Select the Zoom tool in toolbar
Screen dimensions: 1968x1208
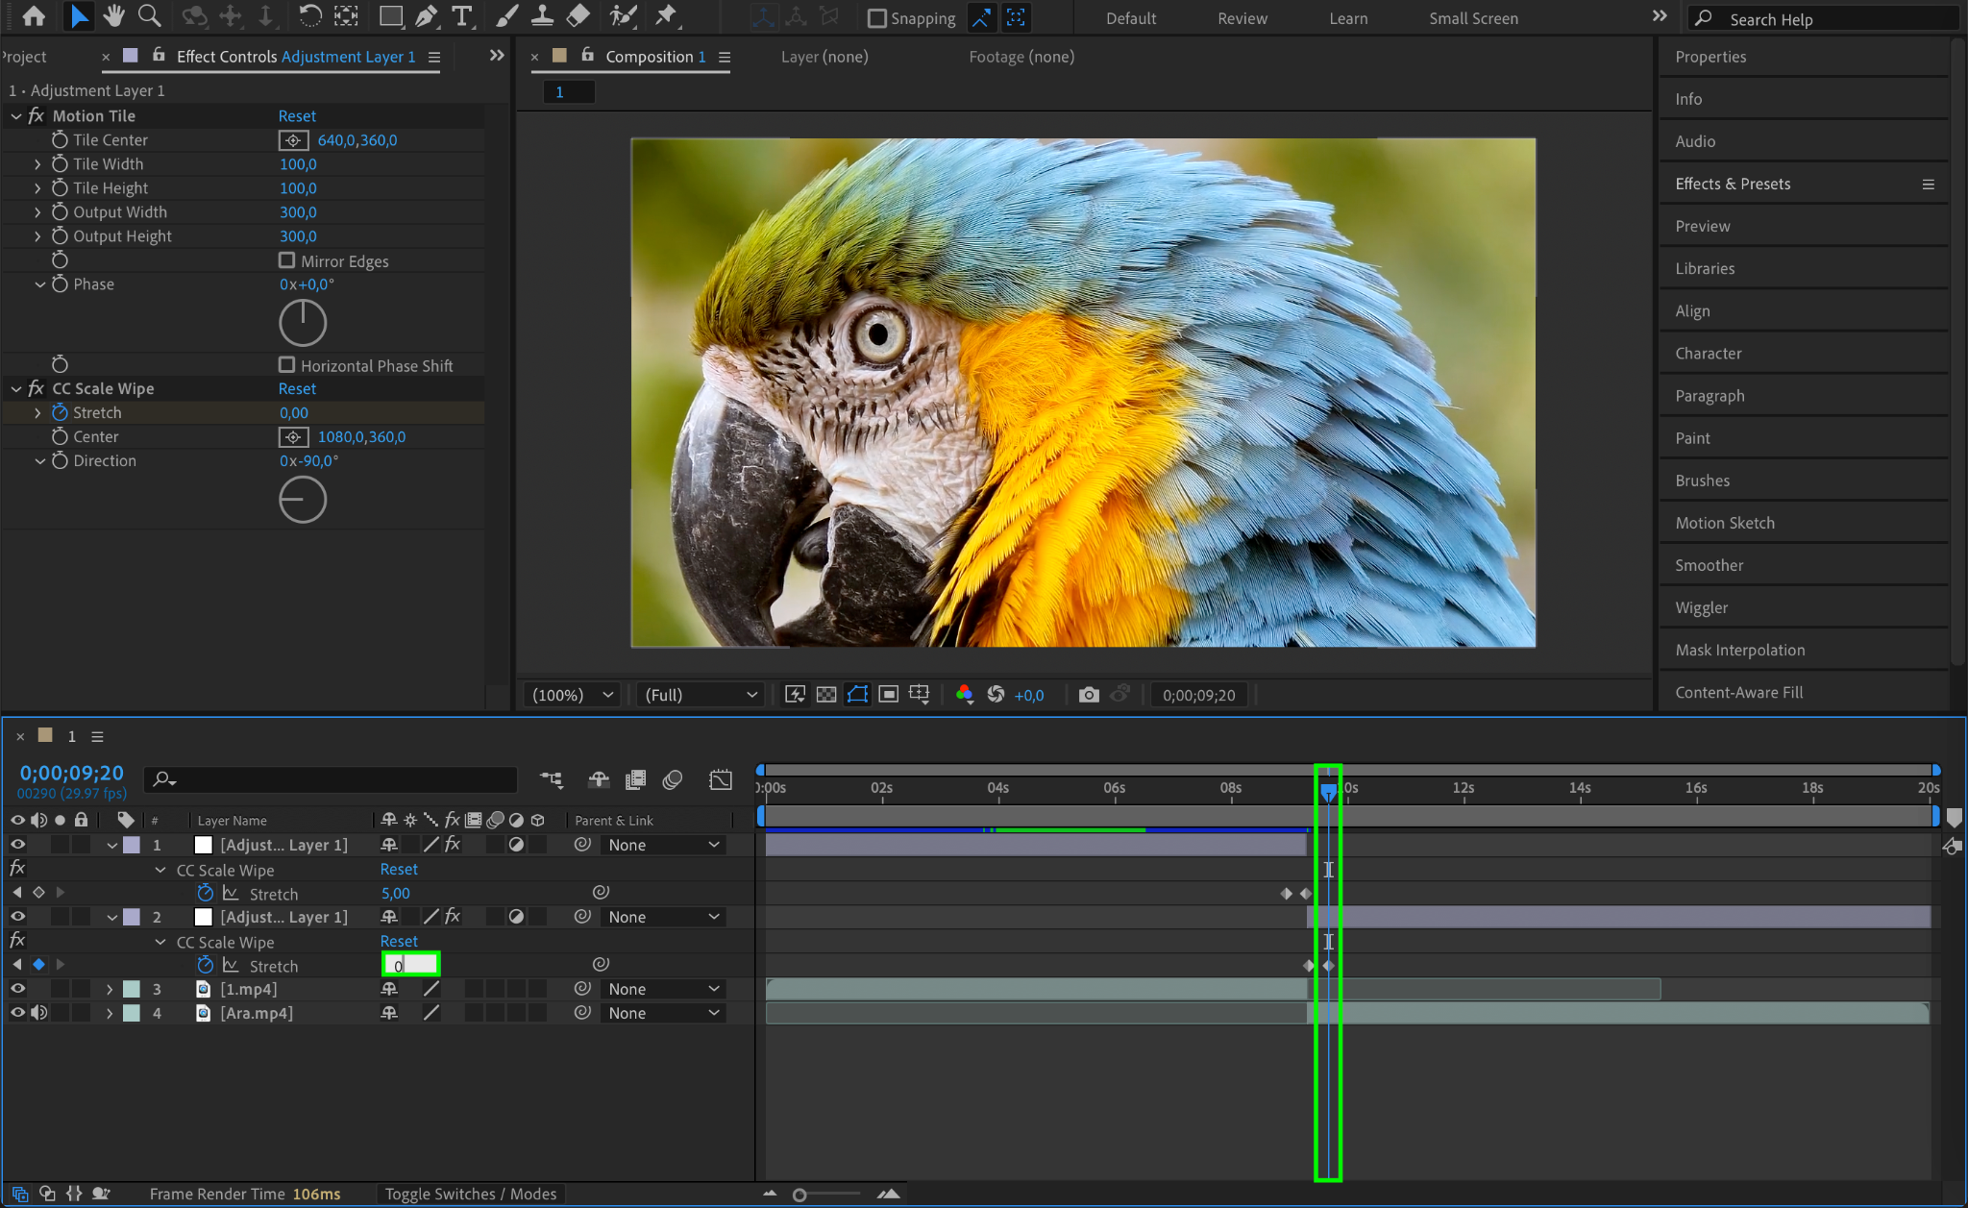pyautogui.click(x=149, y=16)
